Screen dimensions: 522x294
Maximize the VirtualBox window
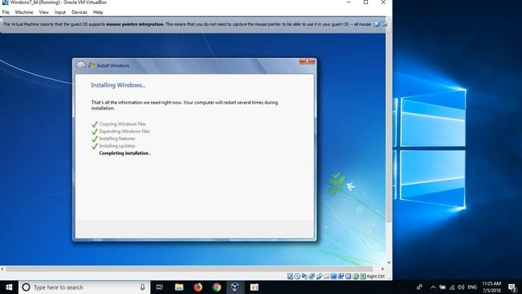tap(366, 2)
